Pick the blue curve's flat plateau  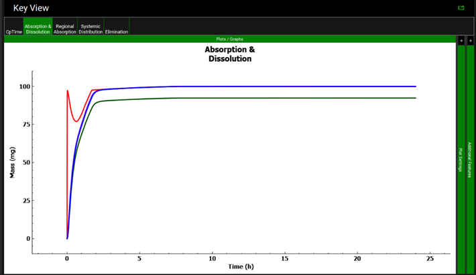(302, 87)
